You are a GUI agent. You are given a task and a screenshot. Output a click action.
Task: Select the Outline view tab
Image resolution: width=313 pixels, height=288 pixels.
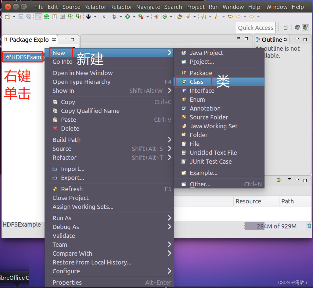pos(272,40)
